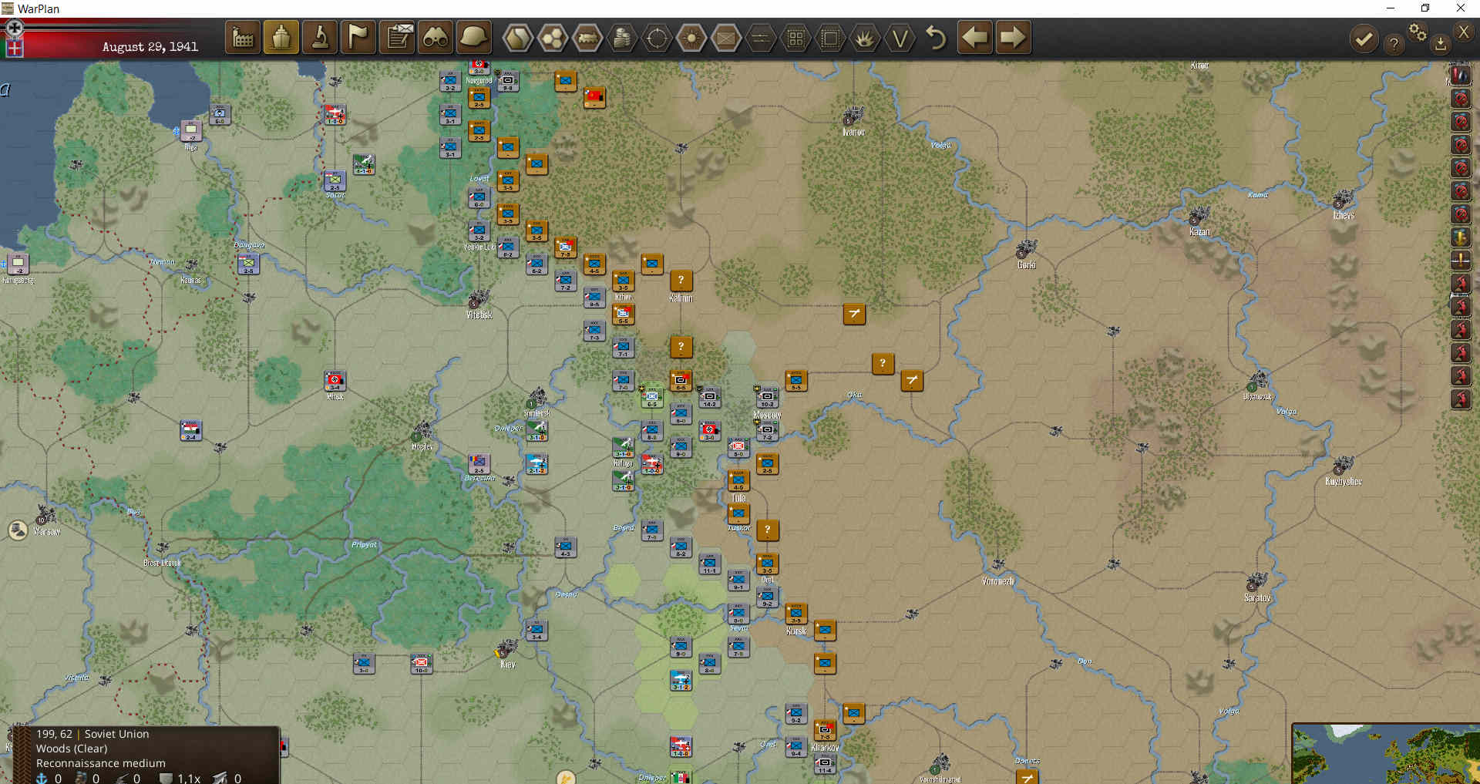The width and height of the screenshot is (1480, 784).
Task: Toggle the four-squares grid overlay
Action: (795, 38)
